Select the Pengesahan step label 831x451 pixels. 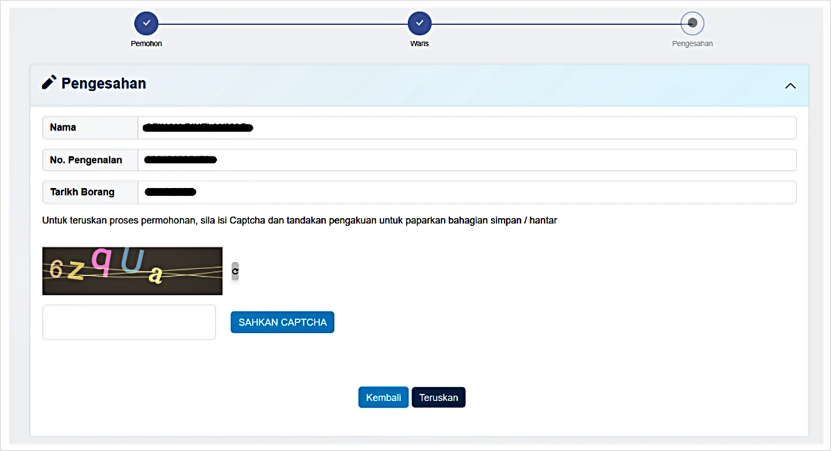[x=692, y=44]
